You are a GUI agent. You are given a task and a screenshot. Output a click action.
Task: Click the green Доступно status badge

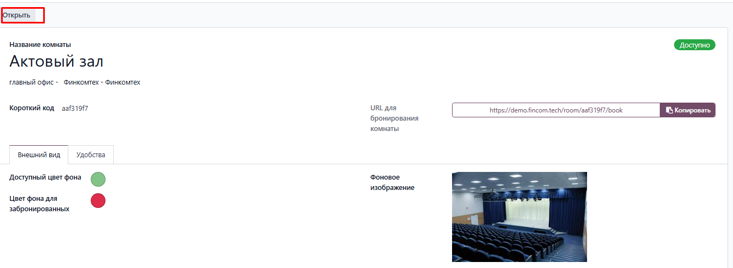[694, 45]
